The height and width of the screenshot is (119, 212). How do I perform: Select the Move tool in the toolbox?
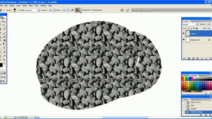[4, 22]
